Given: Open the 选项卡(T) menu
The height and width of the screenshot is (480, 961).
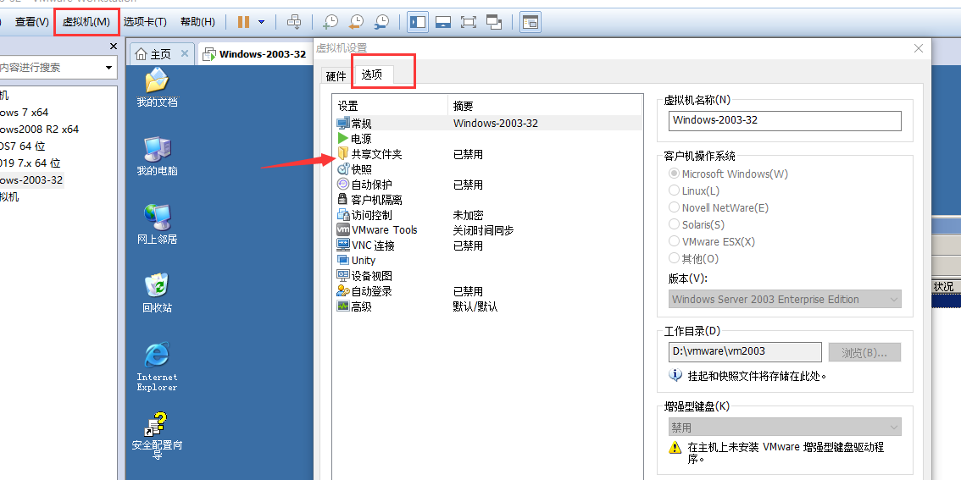Looking at the screenshot, I should (x=145, y=22).
